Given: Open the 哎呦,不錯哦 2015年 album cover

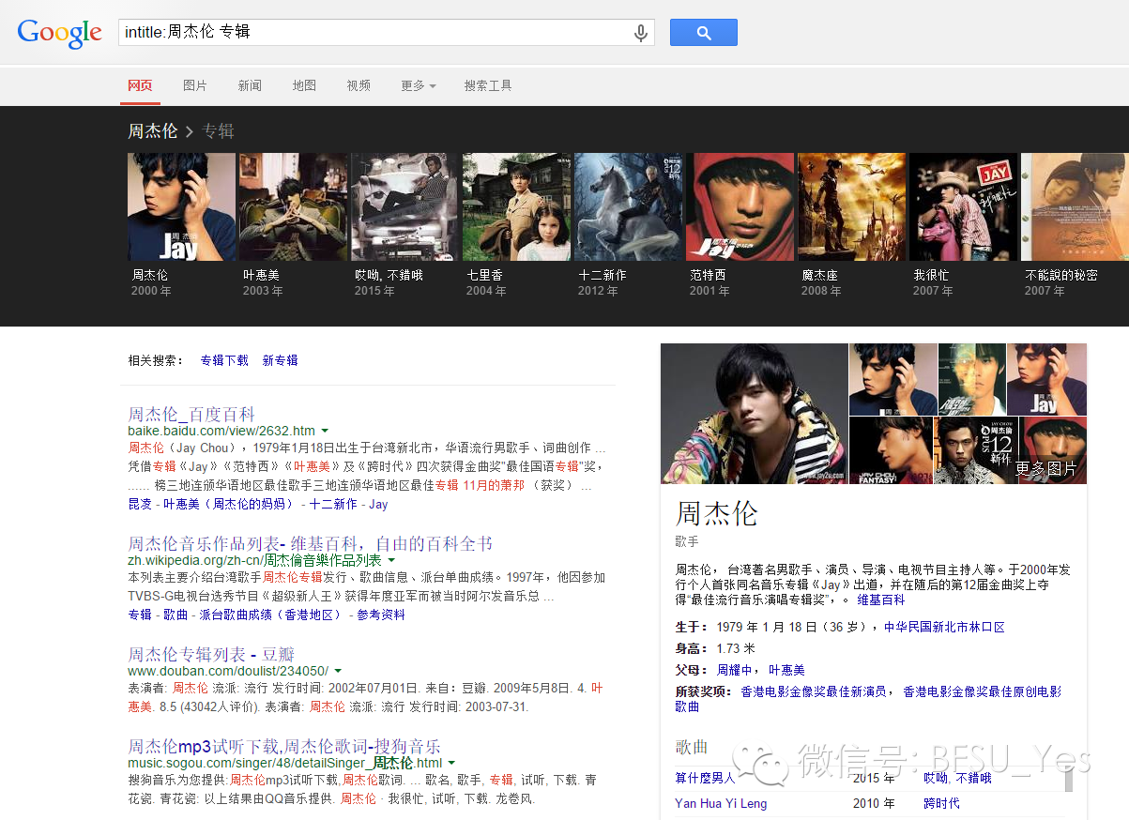Looking at the screenshot, I should (x=404, y=207).
